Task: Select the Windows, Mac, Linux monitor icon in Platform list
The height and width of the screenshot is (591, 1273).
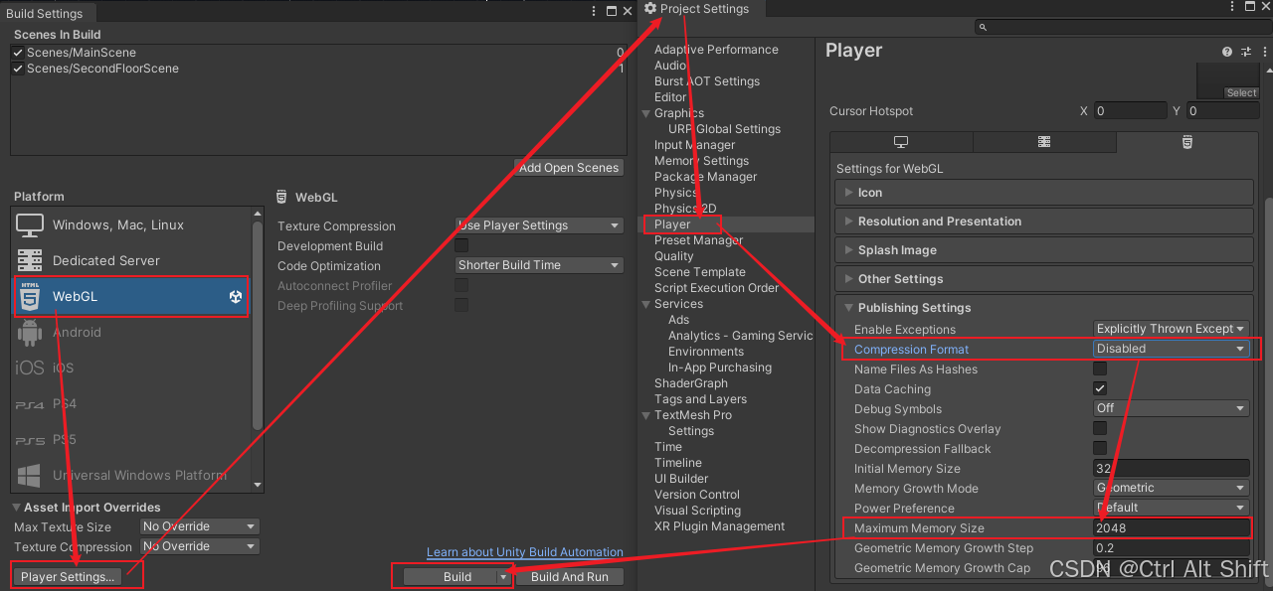Action: pyautogui.click(x=30, y=225)
